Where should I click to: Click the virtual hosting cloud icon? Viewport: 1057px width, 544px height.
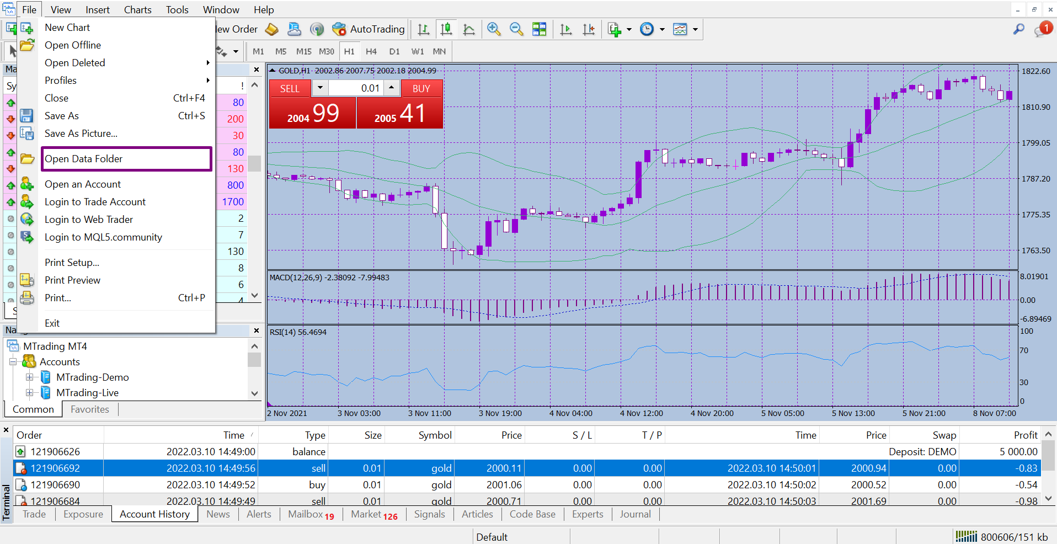295,29
